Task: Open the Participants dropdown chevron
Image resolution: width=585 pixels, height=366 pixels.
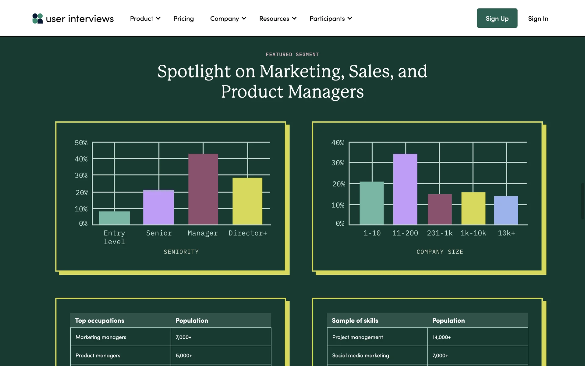Action: point(350,18)
